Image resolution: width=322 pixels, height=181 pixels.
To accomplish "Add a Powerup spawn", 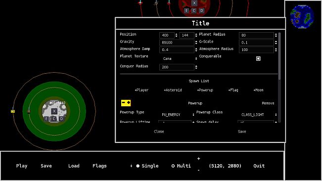I will tap(205, 90).
